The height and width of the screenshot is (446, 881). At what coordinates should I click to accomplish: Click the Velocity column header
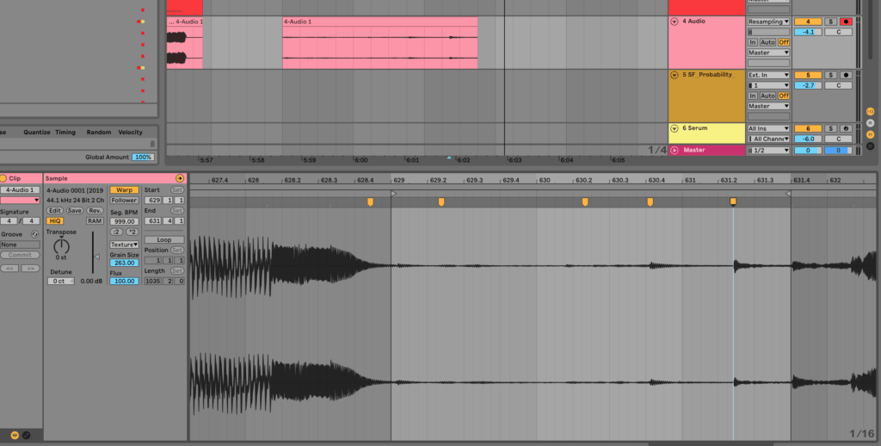pyautogui.click(x=131, y=133)
